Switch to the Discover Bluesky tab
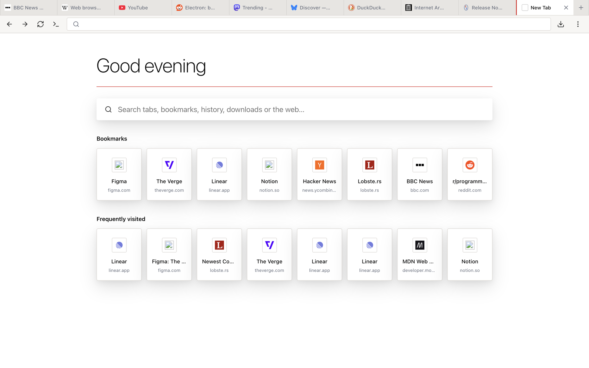The width and height of the screenshot is (589, 368). tap(315, 8)
